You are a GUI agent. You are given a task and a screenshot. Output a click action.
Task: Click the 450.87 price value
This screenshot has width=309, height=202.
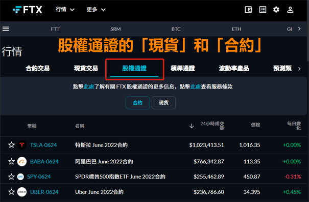tap(252, 177)
